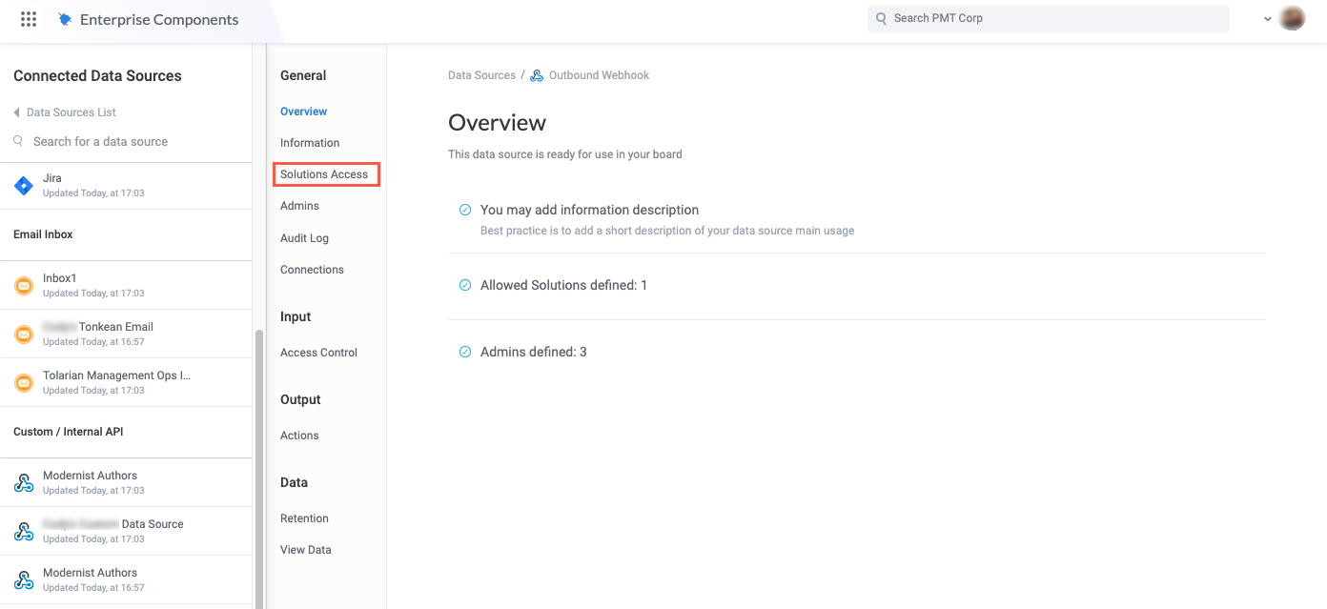
Task: Click the Enterprise Components logo icon
Action: click(x=65, y=18)
